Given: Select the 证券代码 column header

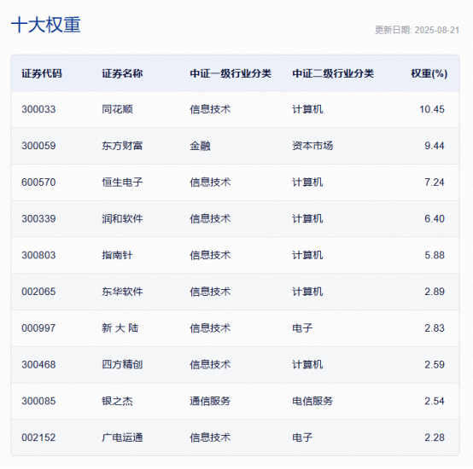Looking at the screenshot, I should (x=42, y=73).
